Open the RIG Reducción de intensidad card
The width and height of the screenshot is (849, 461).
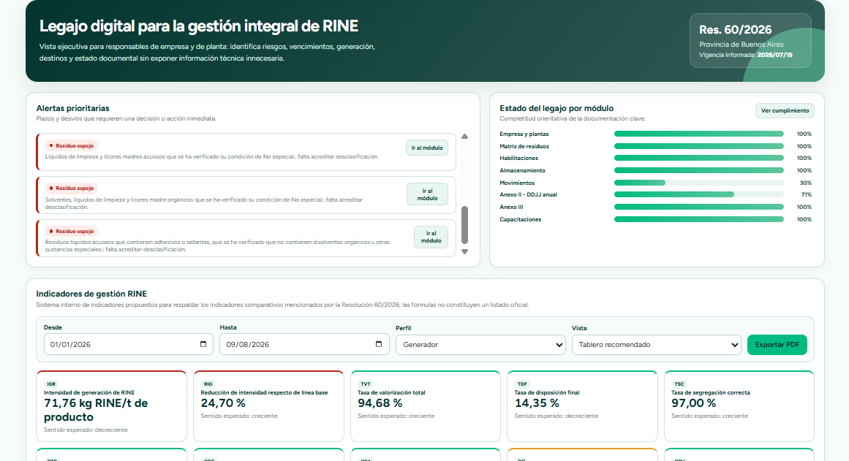[x=268, y=405]
